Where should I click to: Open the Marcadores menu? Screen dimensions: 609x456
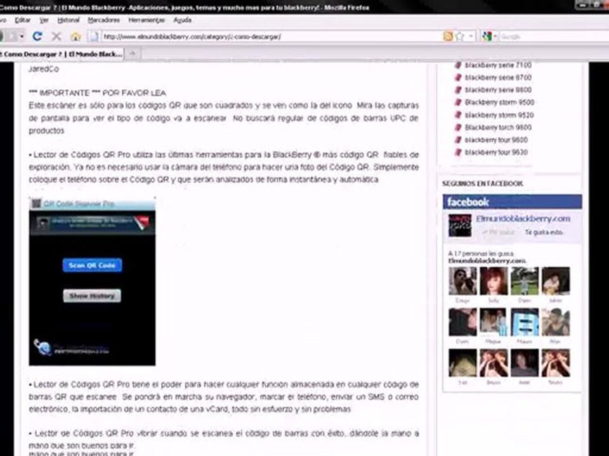(103, 20)
